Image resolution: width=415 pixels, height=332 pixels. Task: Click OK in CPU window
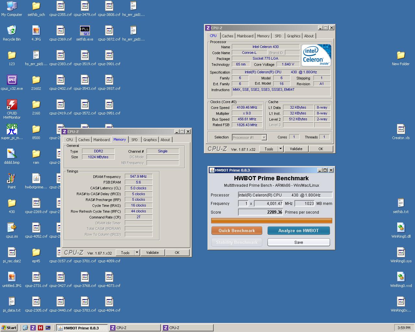[321, 149]
